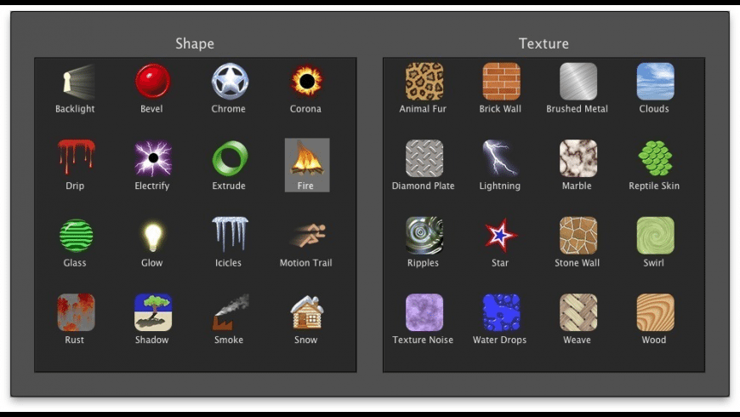
Task: Select the Clouds sky texture
Action: click(655, 81)
